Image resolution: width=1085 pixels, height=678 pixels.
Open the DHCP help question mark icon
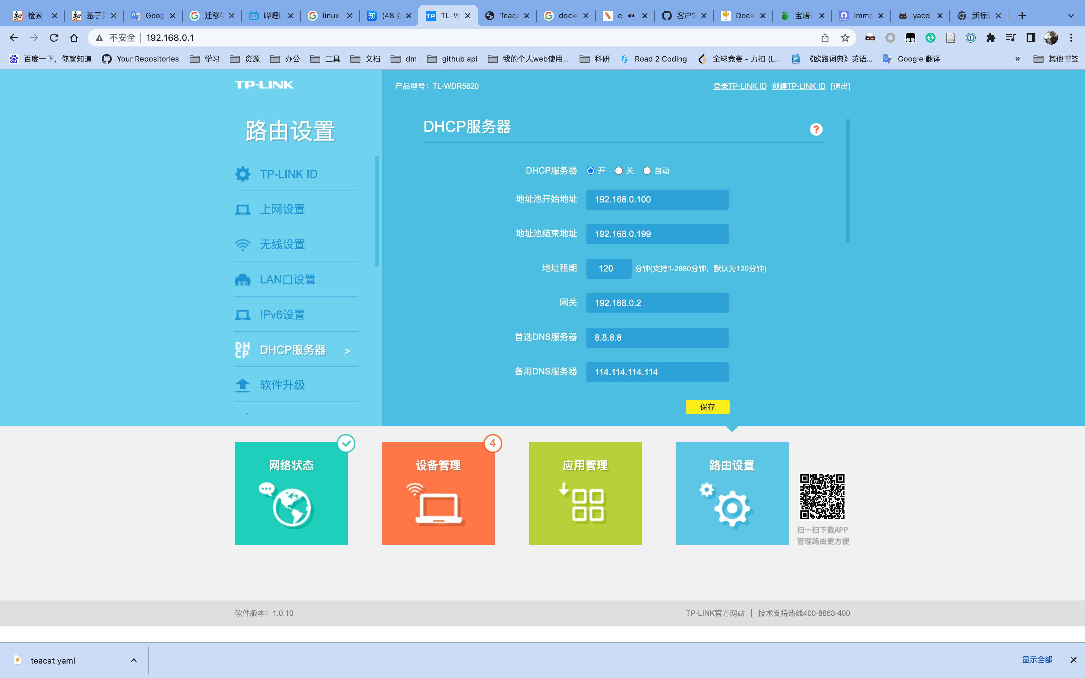pyautogui.click(x=816, y=130)
